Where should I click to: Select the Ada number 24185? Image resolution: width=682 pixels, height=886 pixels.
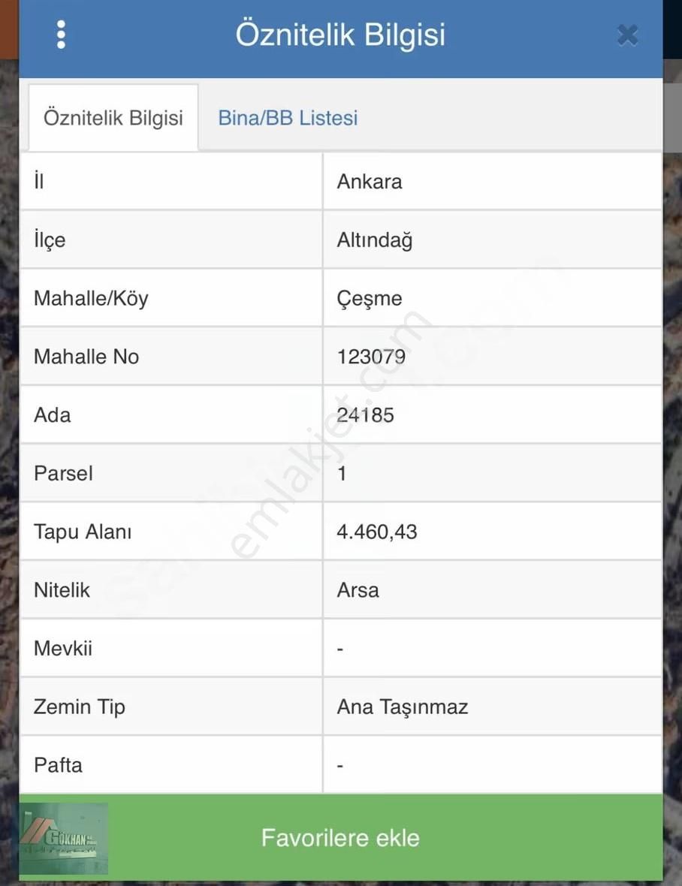366,415
